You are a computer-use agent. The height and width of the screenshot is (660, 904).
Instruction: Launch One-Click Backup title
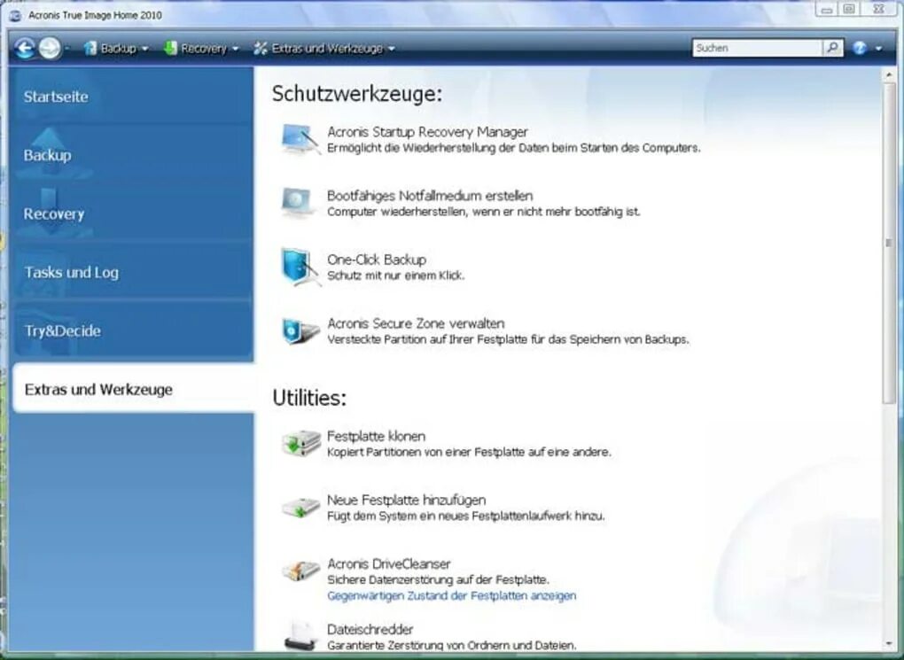point(377,260)
